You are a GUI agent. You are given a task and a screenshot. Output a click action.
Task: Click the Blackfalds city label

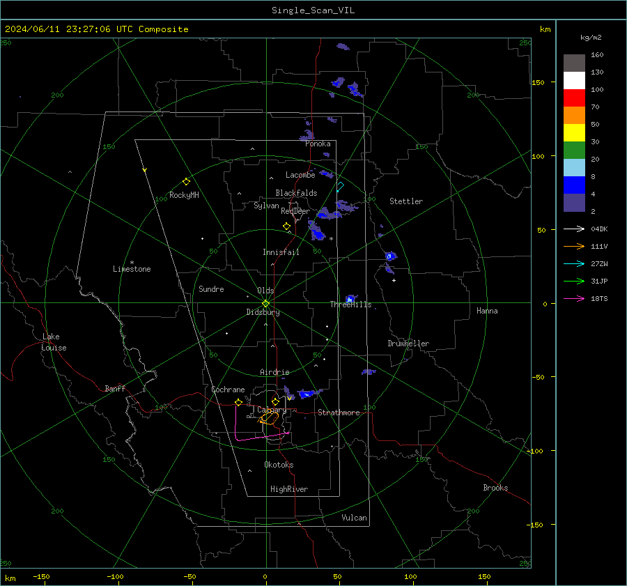(296, 193)
